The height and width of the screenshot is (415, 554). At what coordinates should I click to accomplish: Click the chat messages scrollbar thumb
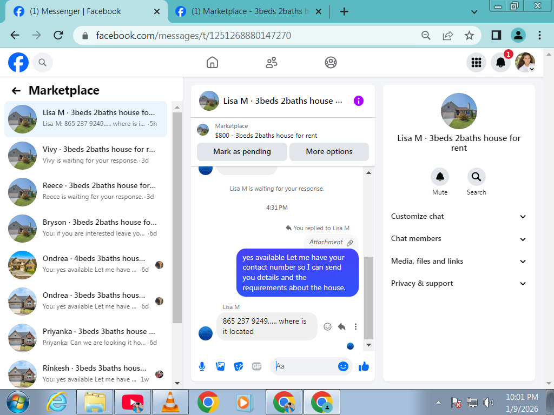pyautogui.click(x=368, y=298)
